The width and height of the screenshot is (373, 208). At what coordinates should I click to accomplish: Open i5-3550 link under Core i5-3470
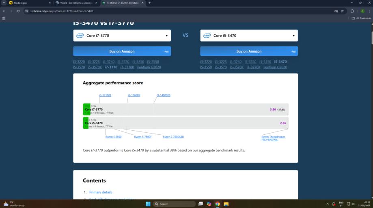pos(206,67)
